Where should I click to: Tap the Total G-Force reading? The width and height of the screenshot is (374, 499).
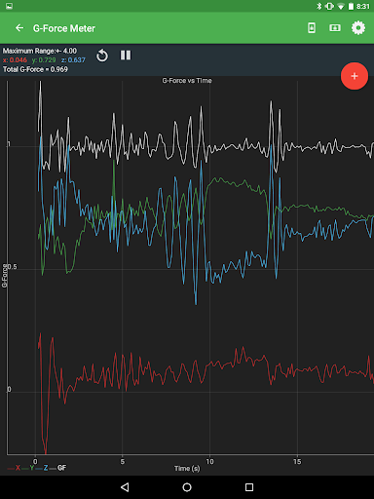tap(35, 69)
